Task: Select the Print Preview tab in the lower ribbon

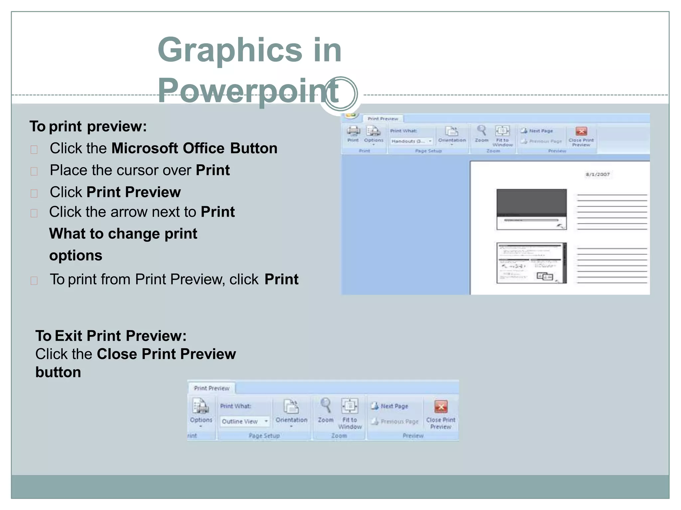Action: pyautogui.click(x=212, y=388)
